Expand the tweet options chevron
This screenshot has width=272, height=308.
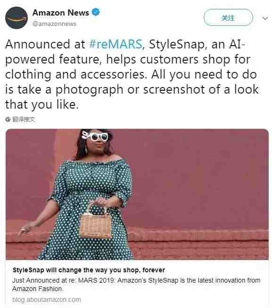pos(265,18)
